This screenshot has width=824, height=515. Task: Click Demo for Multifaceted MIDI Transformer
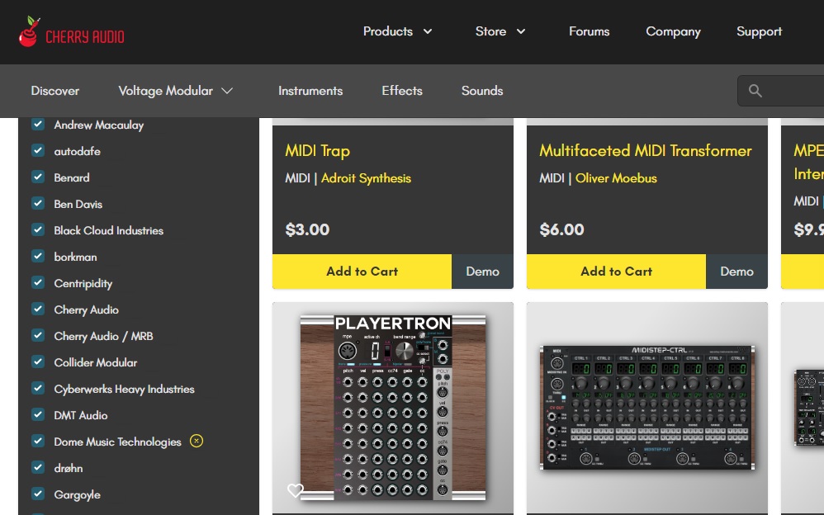click(736, 272)
